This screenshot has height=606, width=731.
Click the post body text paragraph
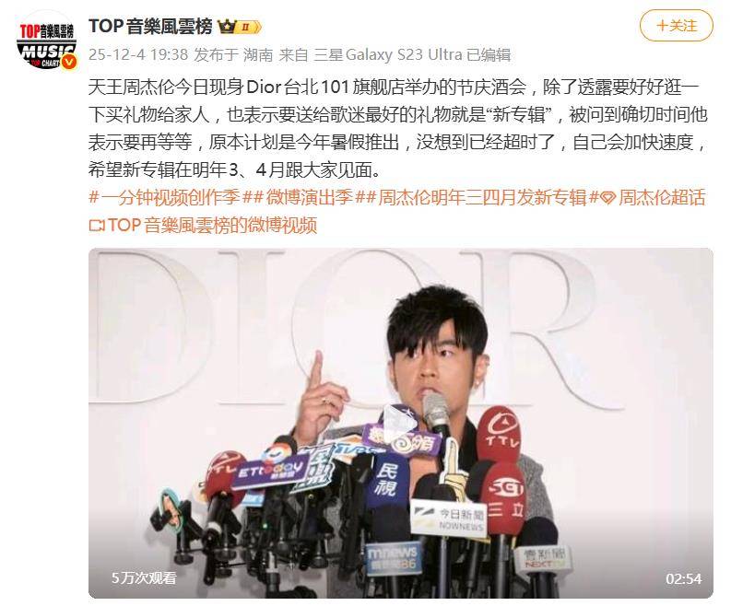(x=398, y=129)
